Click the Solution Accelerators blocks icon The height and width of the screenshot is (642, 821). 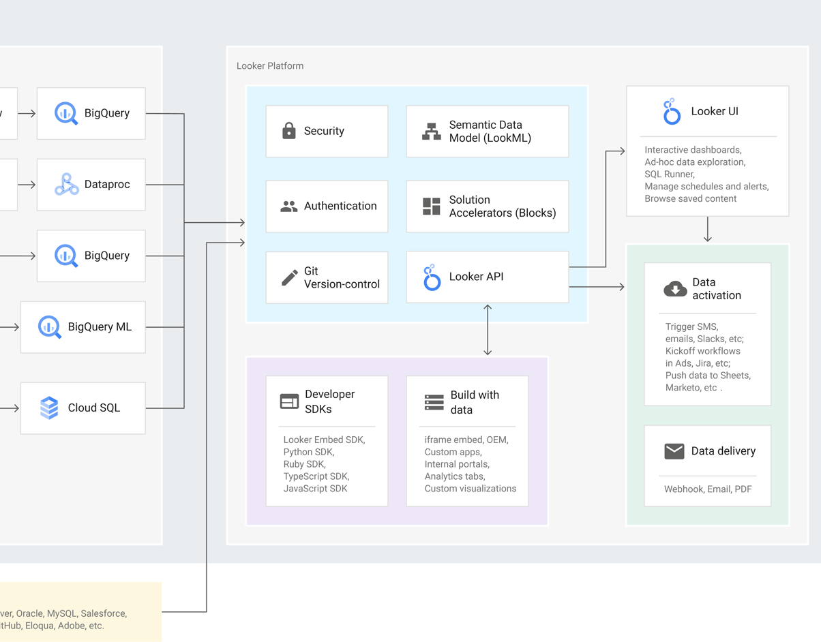click(x=432, y=207)
